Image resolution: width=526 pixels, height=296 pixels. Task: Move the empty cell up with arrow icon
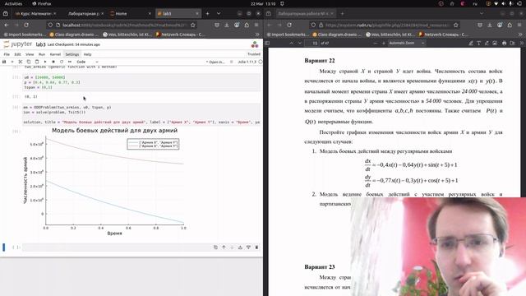coord(224,247)
